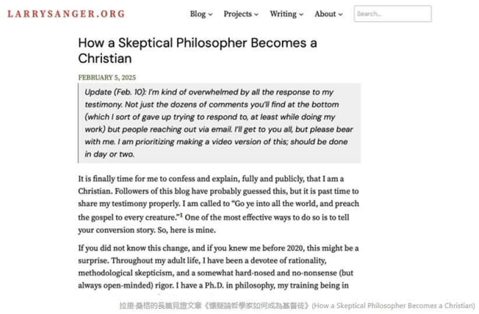Viewport: 479px width, 314px height.
Task: Click the word "Christian" in the title
Action: click(105, 59)
